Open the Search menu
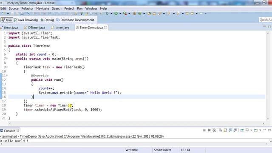The height and width of the screenshot is (153, 272). 57,8
